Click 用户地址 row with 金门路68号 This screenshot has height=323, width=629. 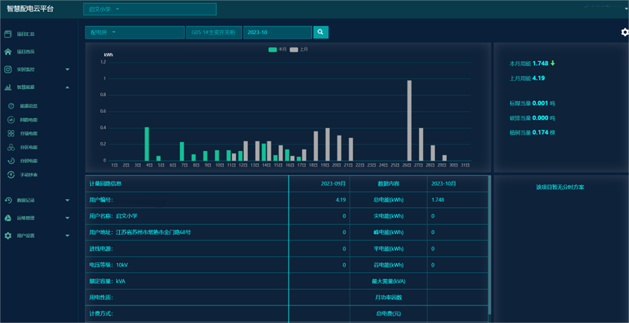point(187,232)
